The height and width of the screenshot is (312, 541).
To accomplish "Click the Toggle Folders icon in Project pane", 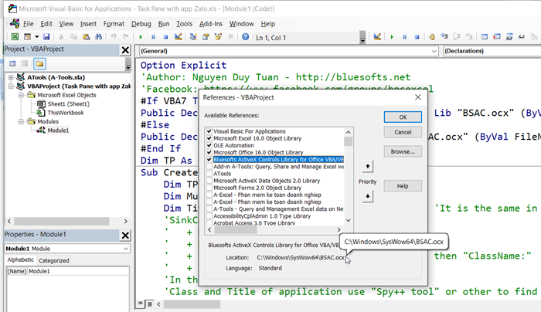I will coord(40,63).
